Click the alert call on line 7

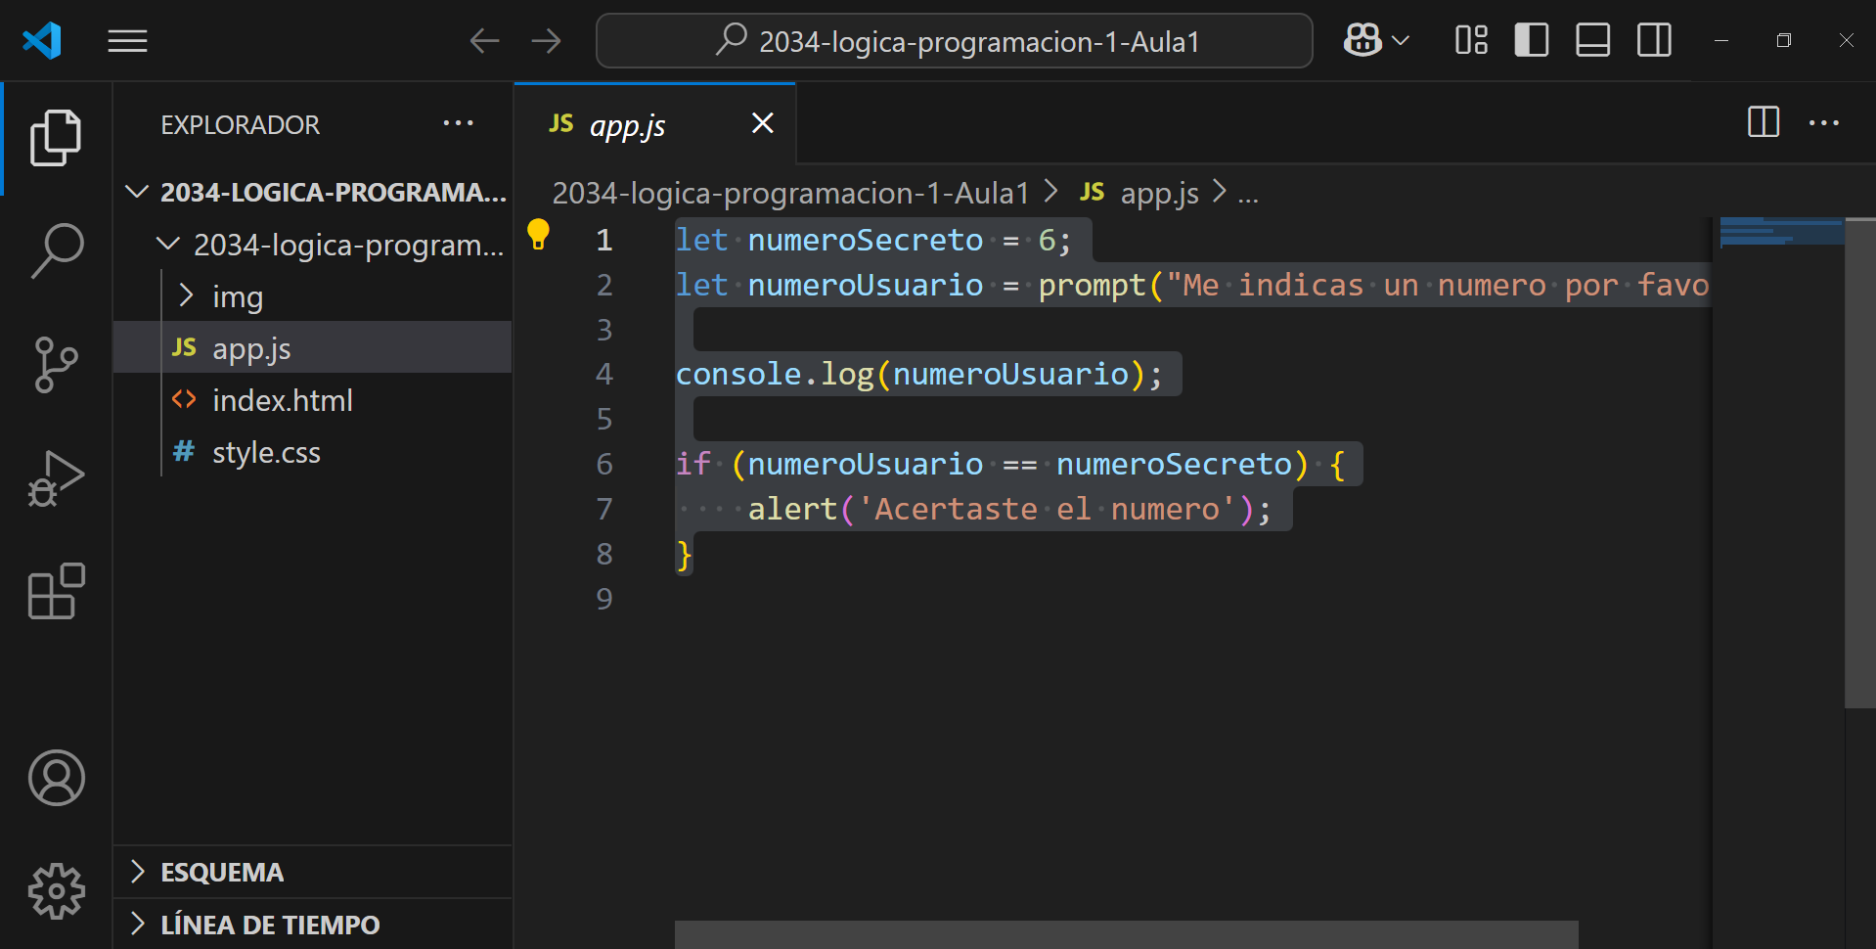(x=793, y=509)
